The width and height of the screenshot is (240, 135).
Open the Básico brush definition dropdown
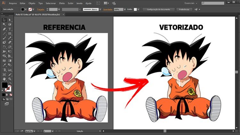point(100,10)
